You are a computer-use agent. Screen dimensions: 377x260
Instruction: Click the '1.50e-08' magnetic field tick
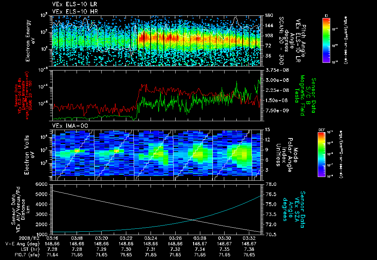[277, 100]
